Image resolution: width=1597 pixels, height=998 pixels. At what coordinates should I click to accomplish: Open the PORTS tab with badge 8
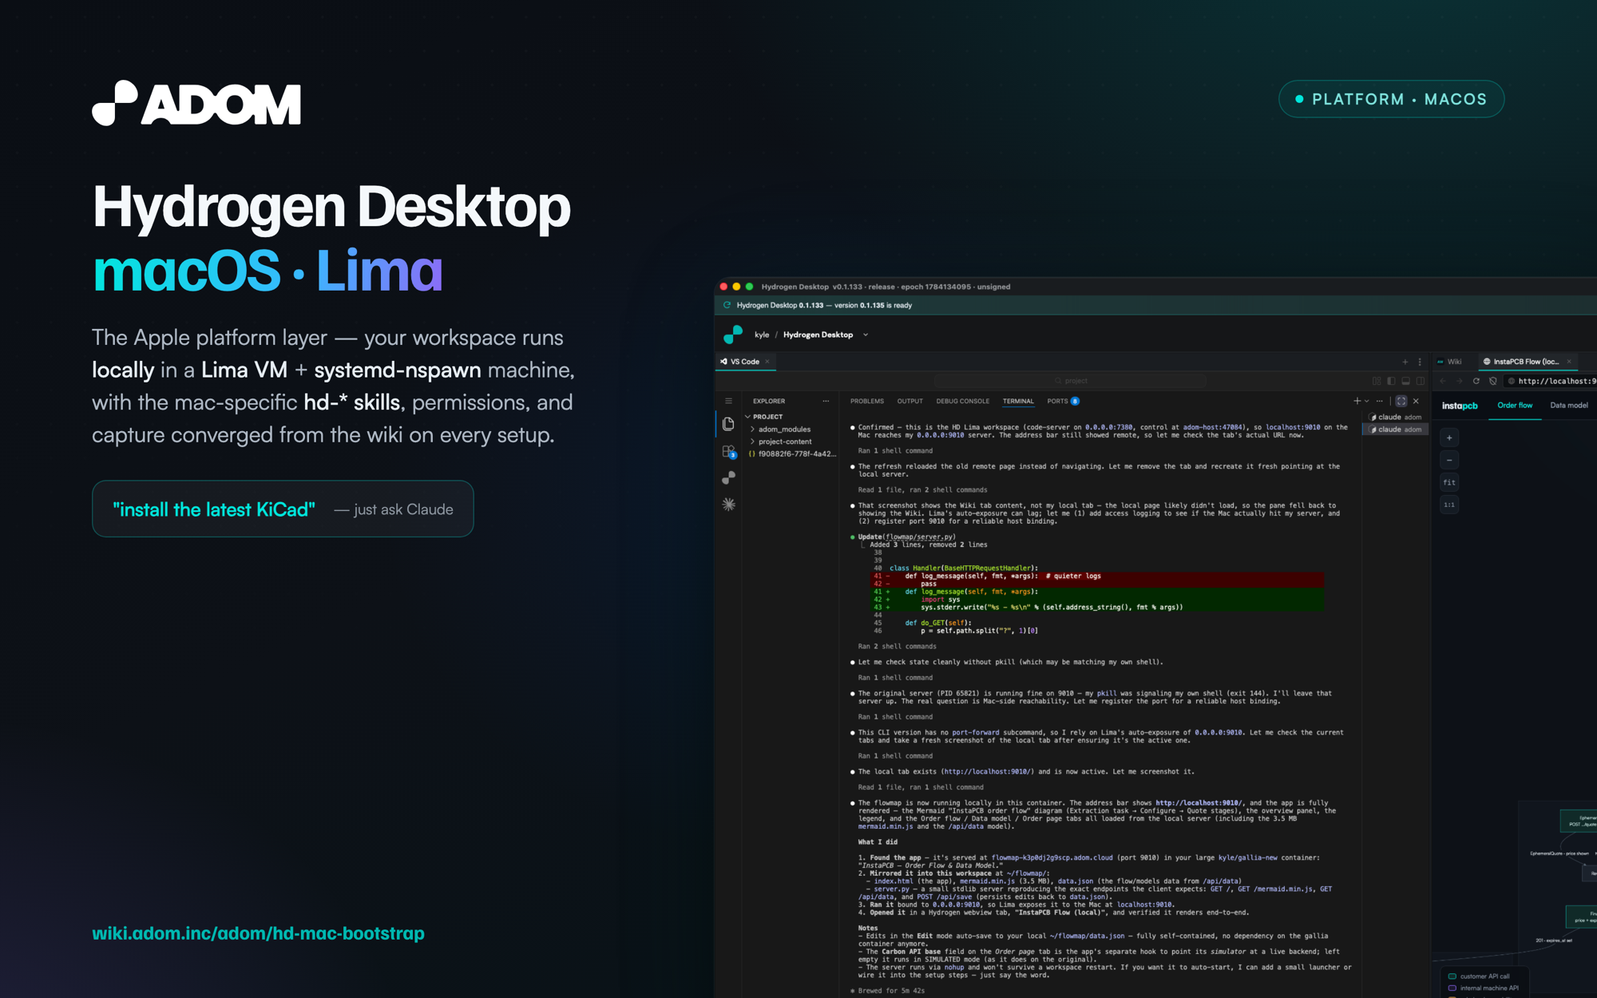click(x=1063, y=401)
